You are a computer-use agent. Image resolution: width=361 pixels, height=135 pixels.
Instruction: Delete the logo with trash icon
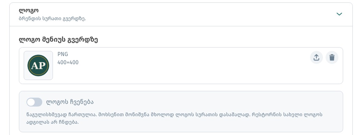332,57
